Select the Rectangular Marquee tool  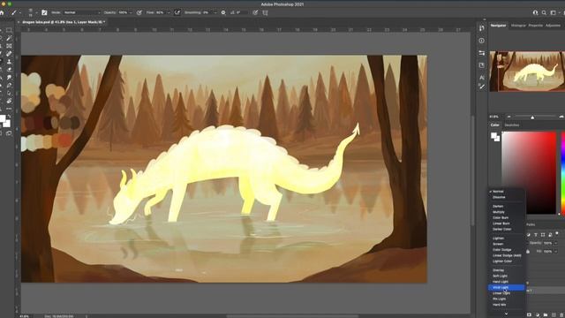9,30
